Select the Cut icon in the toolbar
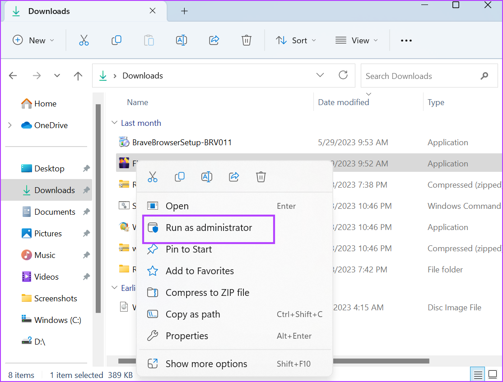The width and height of the screenshot is (503, 382). 84,40
